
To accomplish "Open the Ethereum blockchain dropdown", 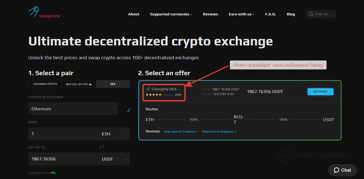I will tap(73, 109).
